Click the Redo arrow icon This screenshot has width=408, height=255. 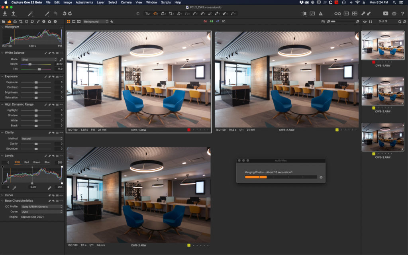coord(70,13)
